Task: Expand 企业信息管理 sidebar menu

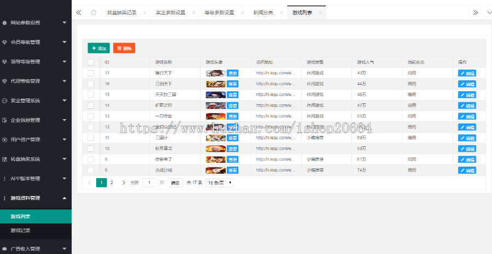Action: pyautogui.click(x=36, y=120)
